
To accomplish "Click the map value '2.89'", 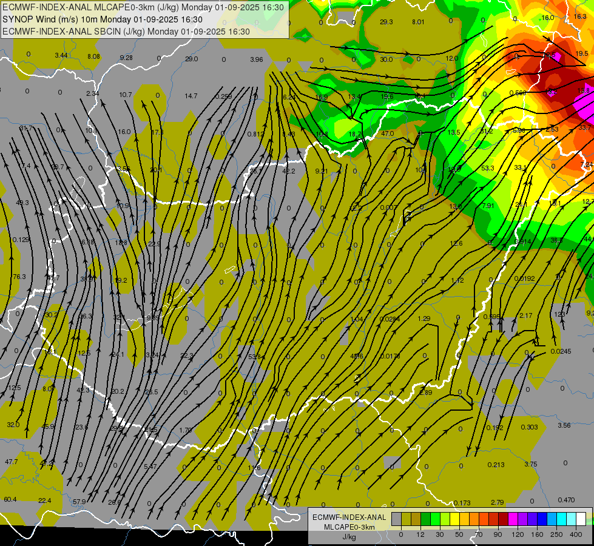I will coord(426,392).
